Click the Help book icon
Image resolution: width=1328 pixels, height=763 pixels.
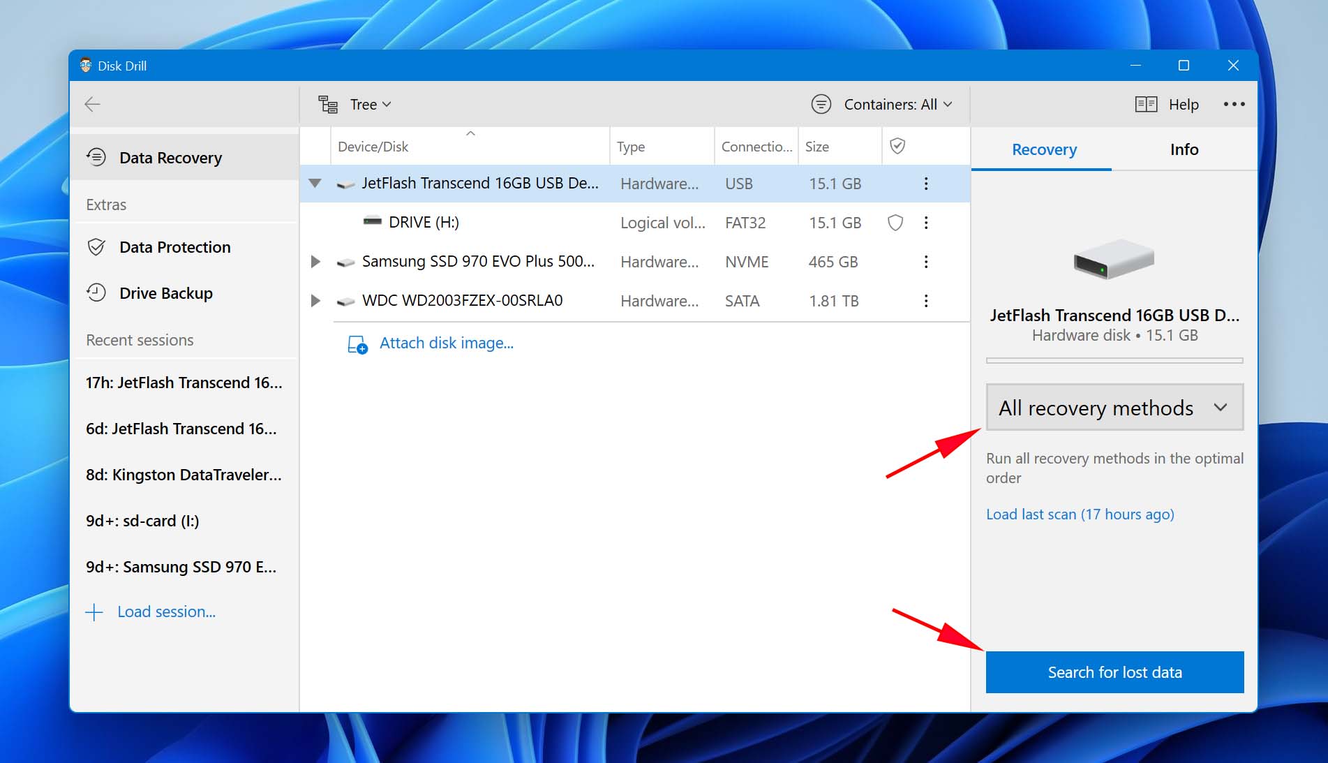(x=1146, y=104)
